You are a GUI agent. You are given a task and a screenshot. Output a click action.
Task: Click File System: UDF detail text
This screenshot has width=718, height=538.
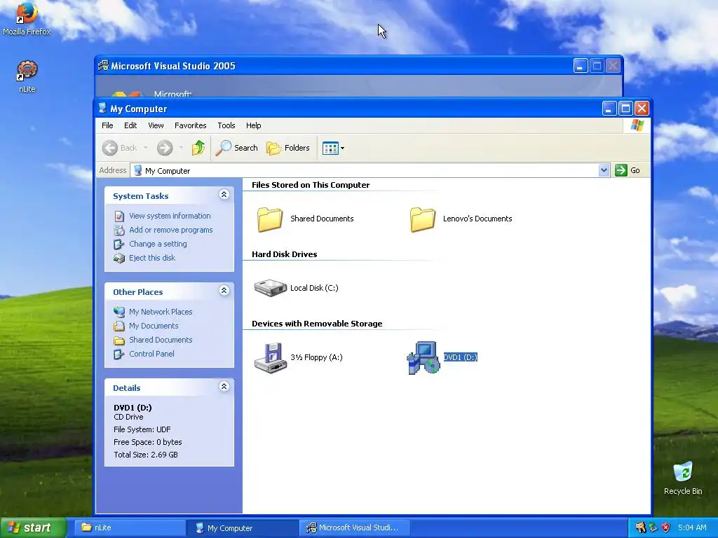(142, 429)
